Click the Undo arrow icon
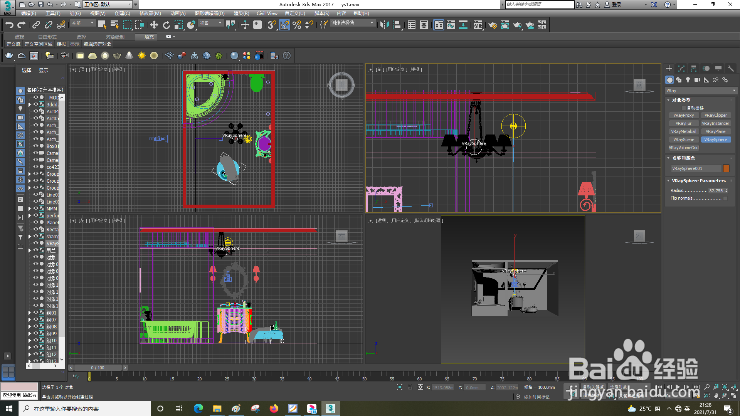This screenshot has height=417, width=740. 9,25
